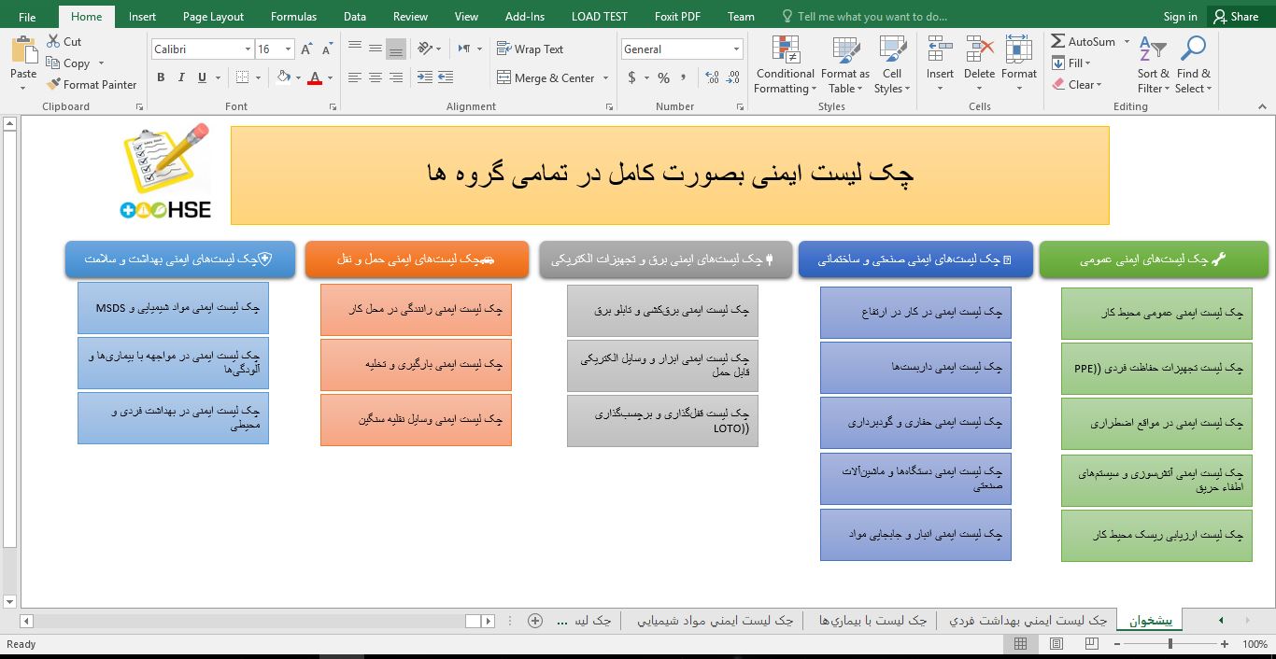This screenshot has width=1276, height=659.
Task: Expand the Font dialog launcher
Action: pos(333,107)
